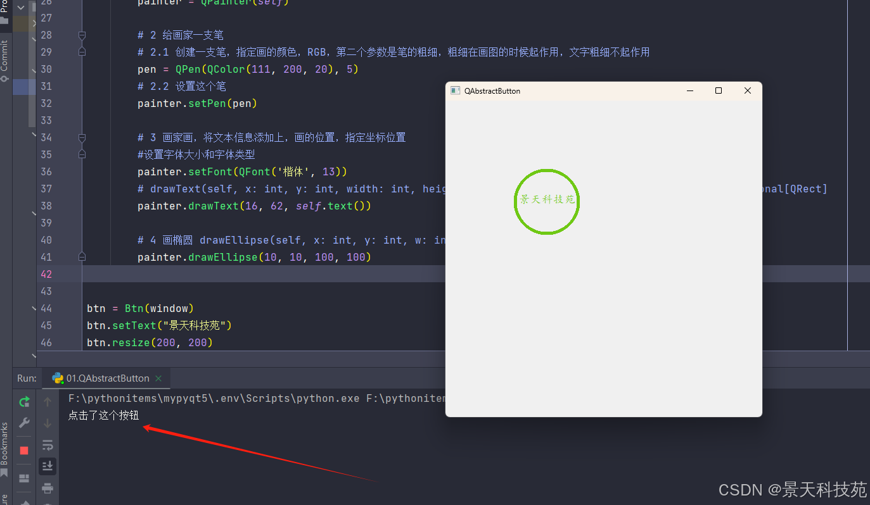Collapse code fold at line 41
This screenshot has height=505, width=870.
pos(82,257)
